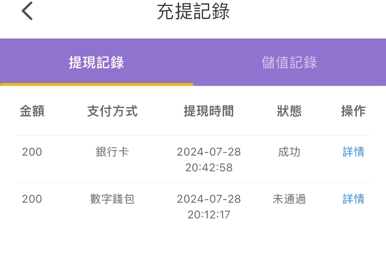The image size is (386, 265).
Task: Click the yellow active-tab underline indicator
Action: 97,84
